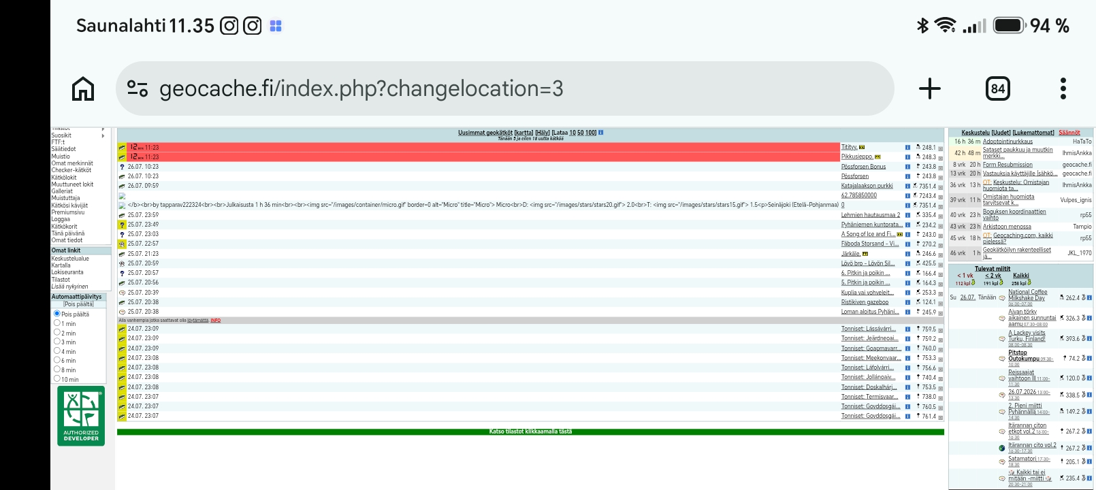This screenshot has height=490, width=1096.
Task: Click info icon for Katajalaakson purkki
Action: [x=907, y=186]
